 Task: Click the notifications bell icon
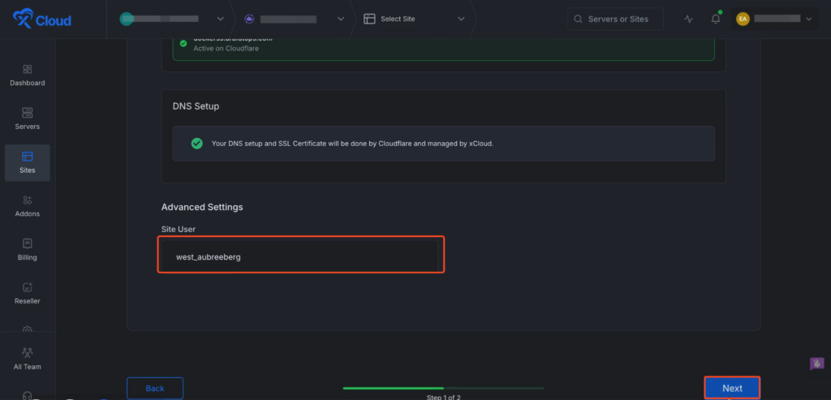tap(715, 19)
